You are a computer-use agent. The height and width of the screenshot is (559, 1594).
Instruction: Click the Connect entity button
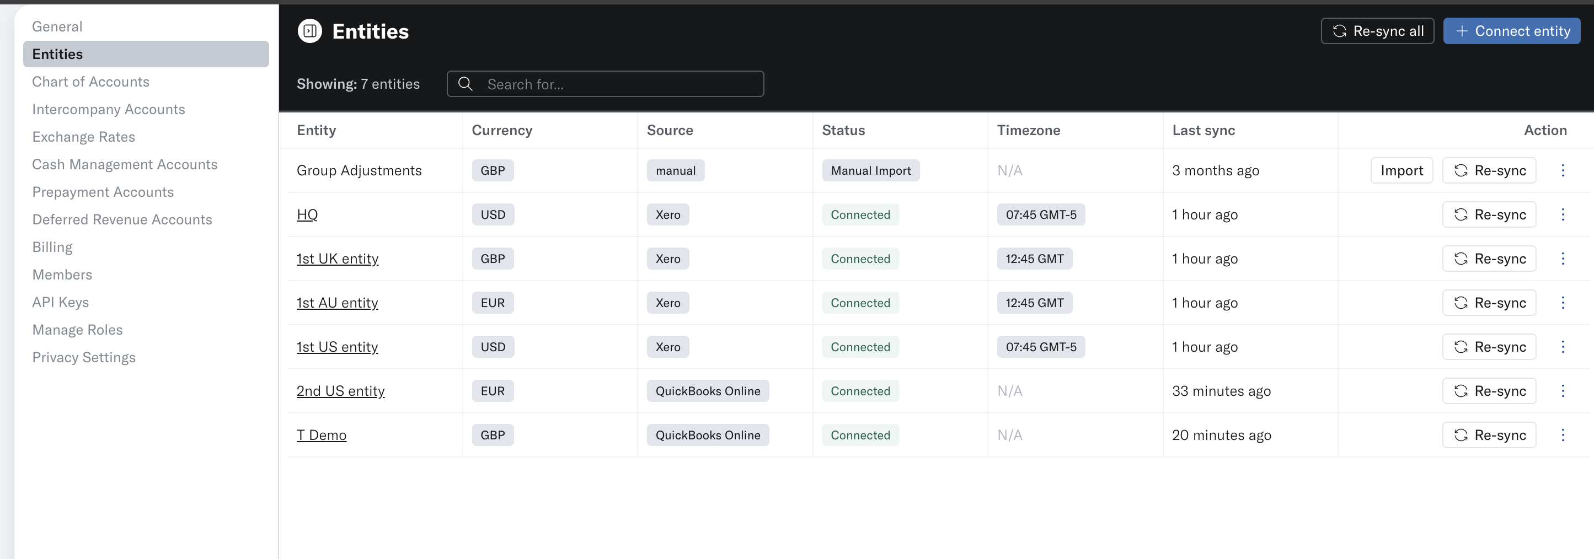[1511, 31]
